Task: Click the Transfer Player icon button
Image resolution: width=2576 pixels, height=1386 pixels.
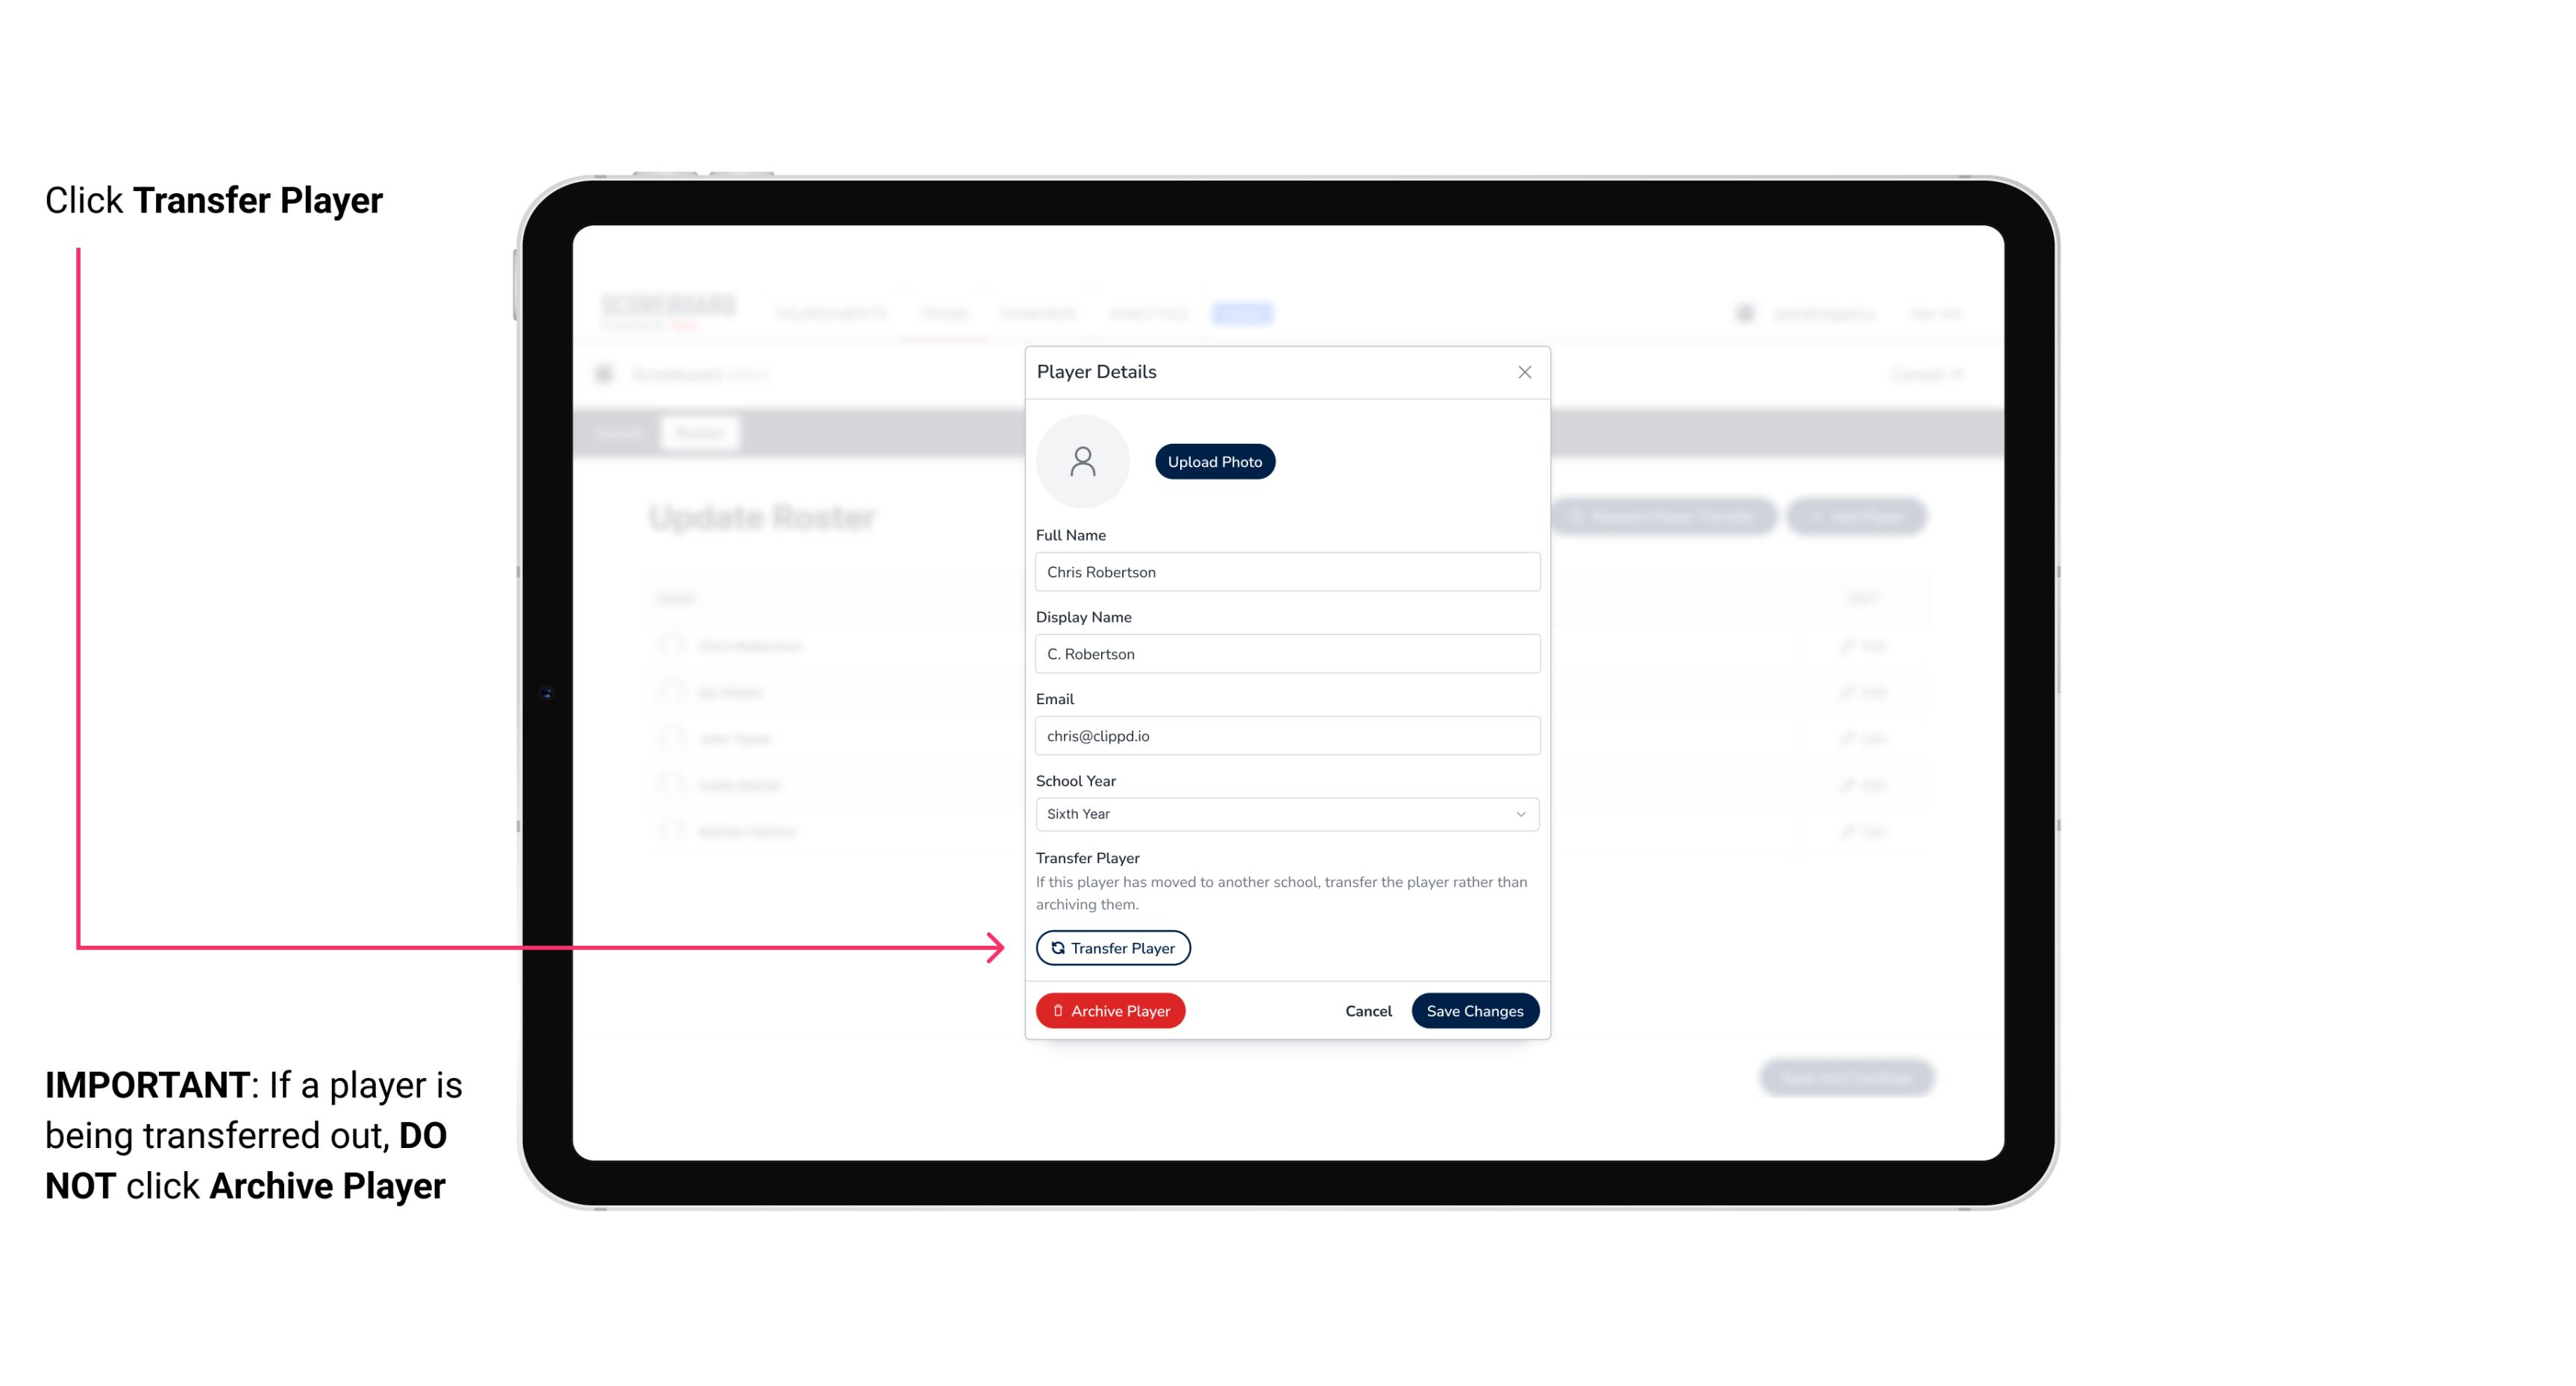Action: [x=1112, y=947]
